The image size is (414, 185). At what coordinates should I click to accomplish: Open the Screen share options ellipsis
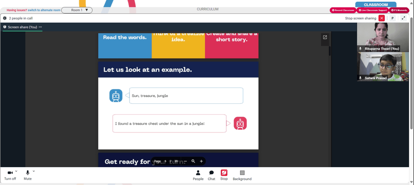point(40,27)
